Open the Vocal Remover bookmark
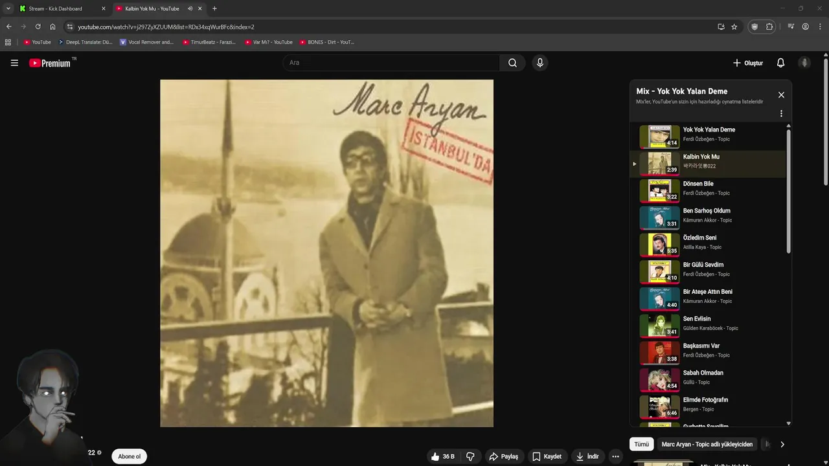 (147, 42)
